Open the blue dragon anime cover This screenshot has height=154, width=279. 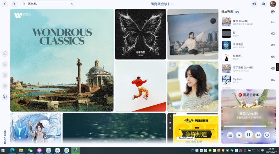click(36, 128)
